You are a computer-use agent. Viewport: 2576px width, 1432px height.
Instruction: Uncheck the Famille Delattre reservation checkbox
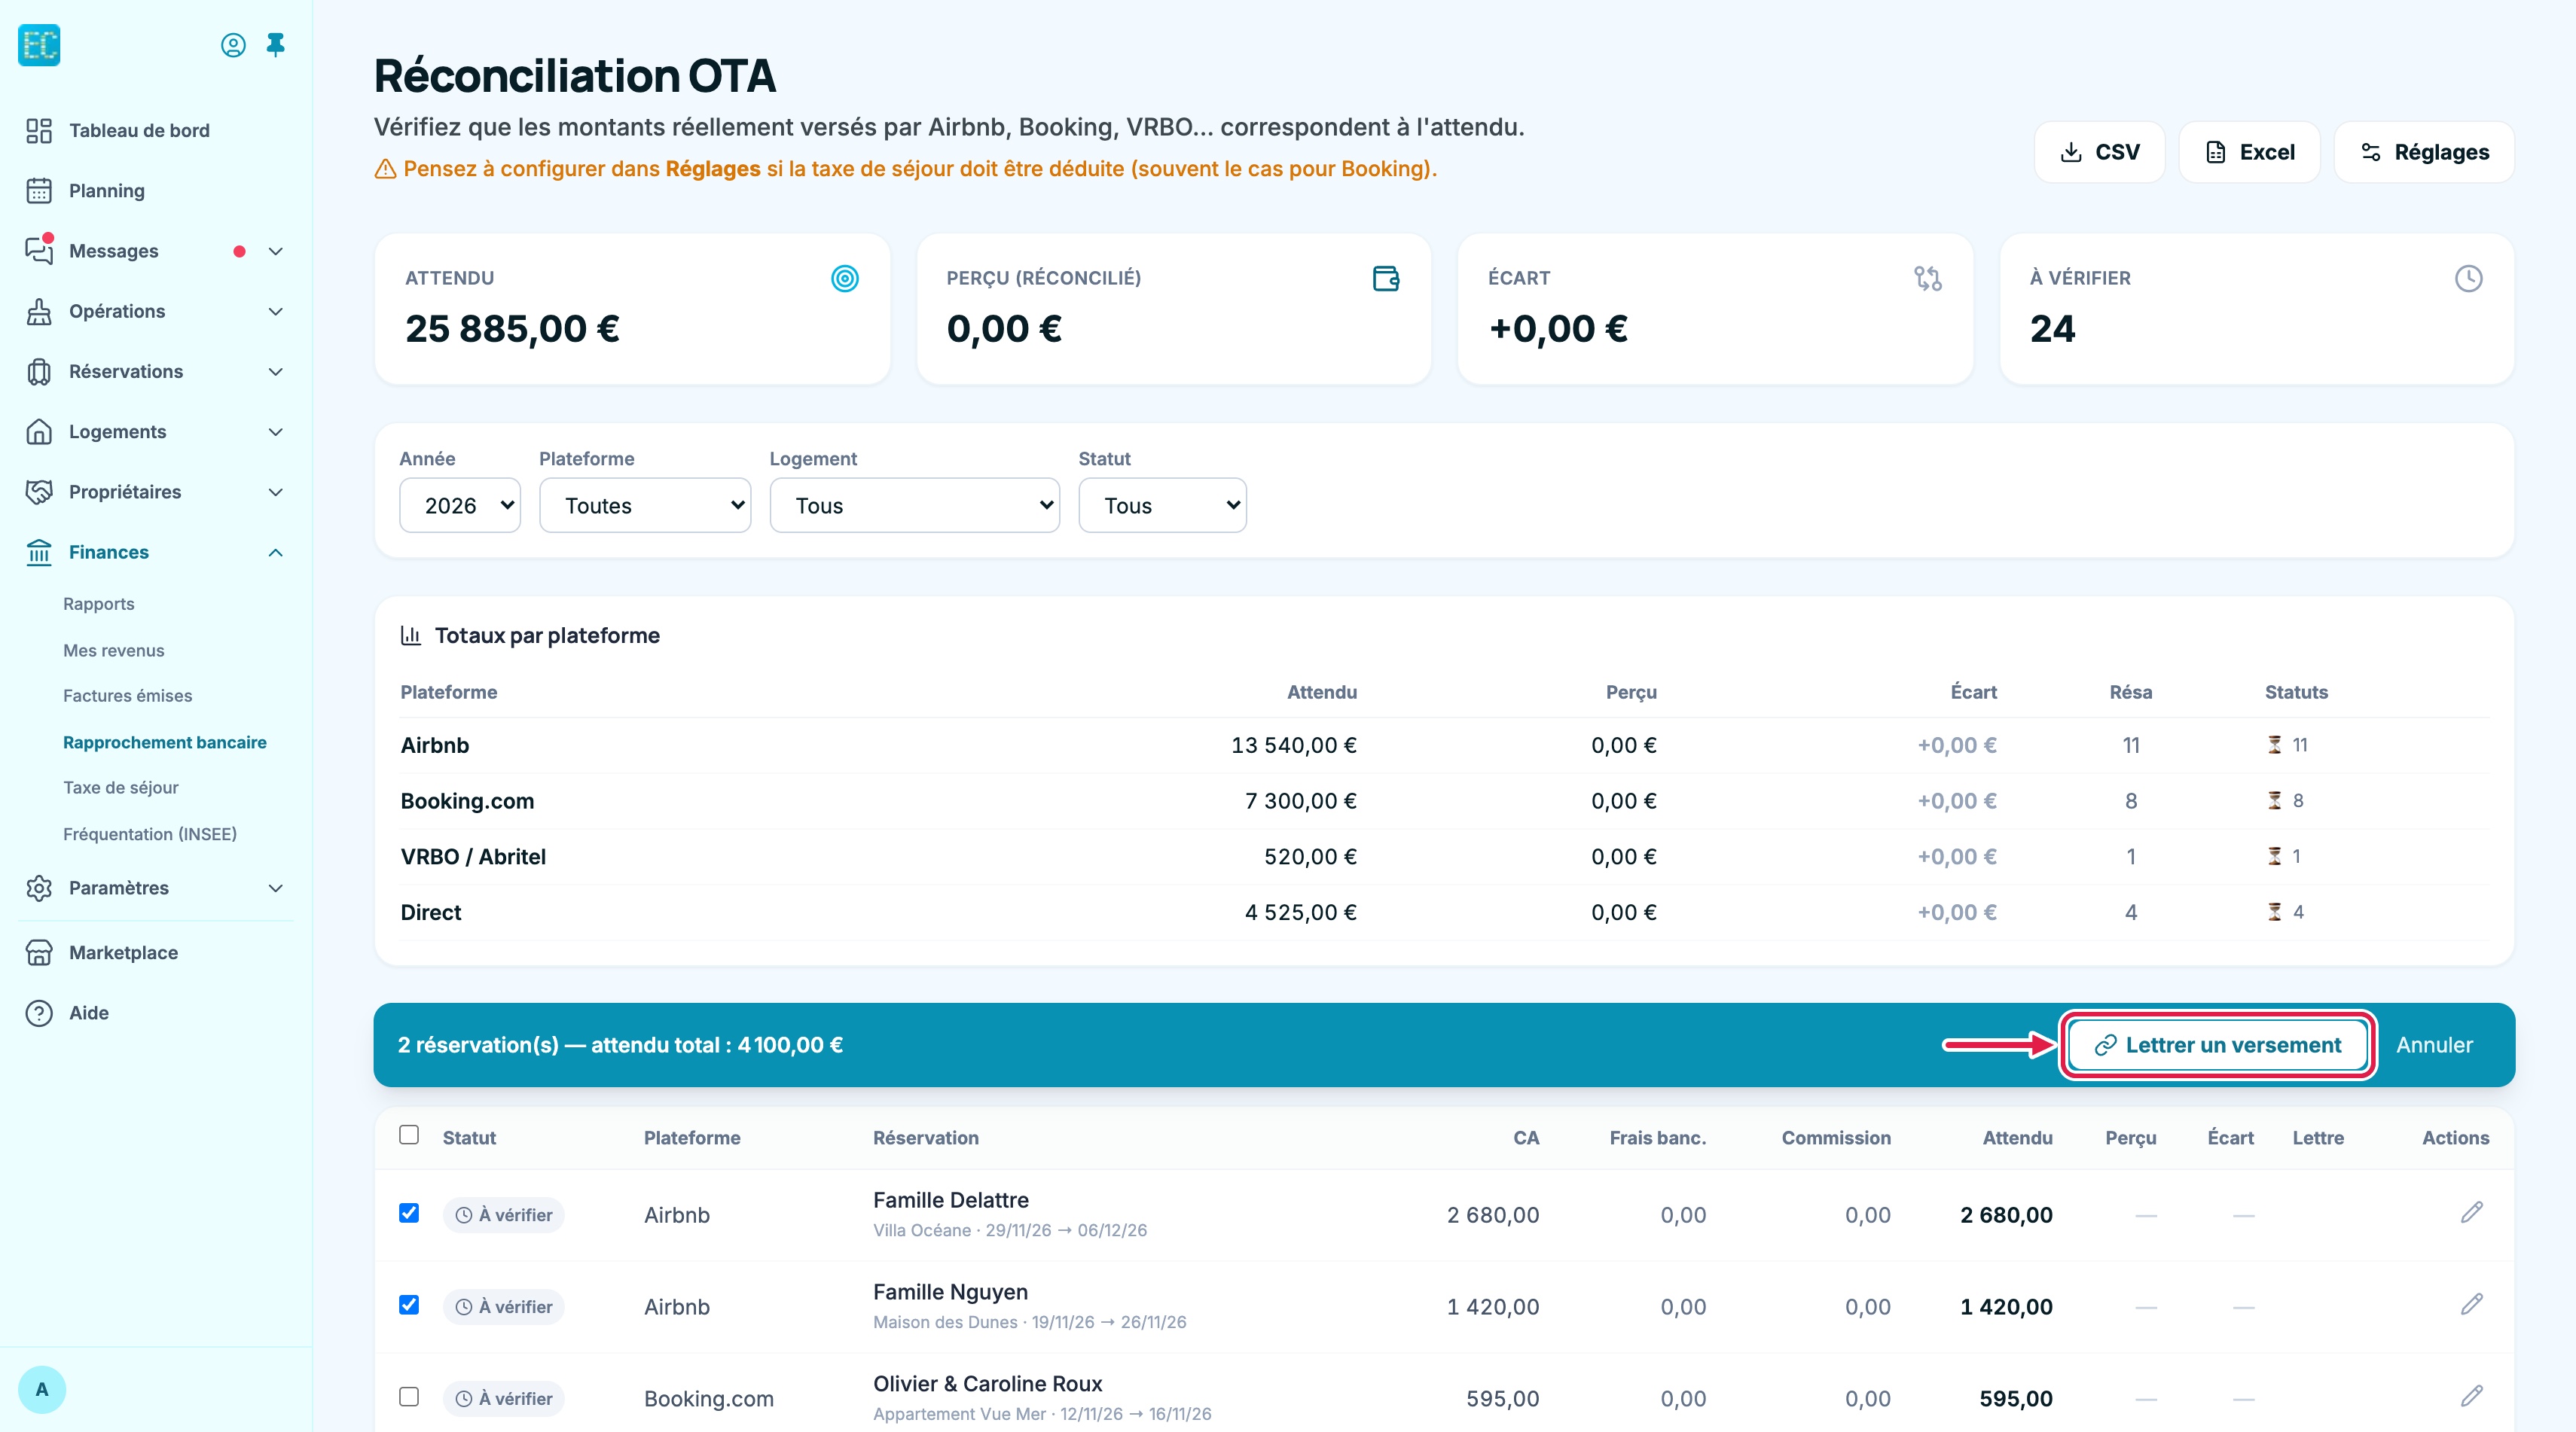click(x=409, y=1213)
